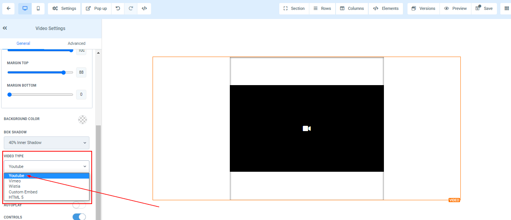Open the Box Shadow dropdown
This screenshot has height=220, width=511.
click(x=46, y=143)
